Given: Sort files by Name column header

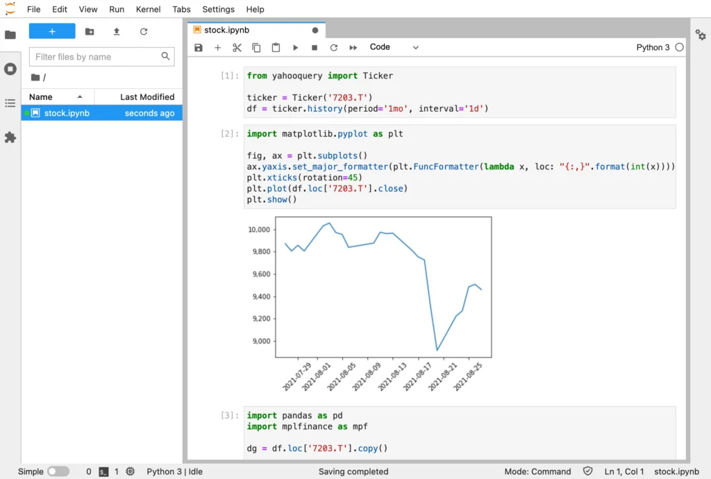Looking at the screenshot, I should [41, 97].
